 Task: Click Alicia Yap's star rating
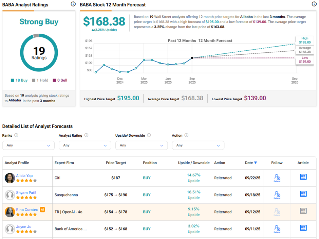tap(26, 181)
